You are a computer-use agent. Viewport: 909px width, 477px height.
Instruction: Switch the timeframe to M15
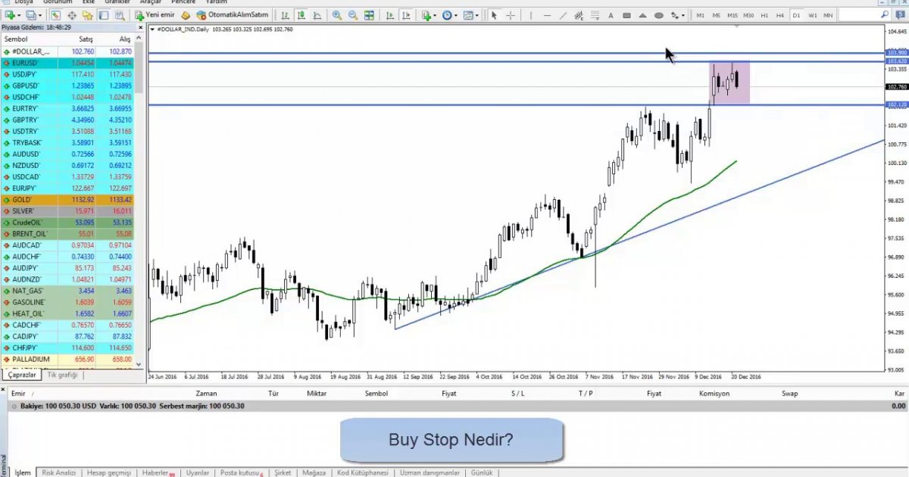point(733,15)
